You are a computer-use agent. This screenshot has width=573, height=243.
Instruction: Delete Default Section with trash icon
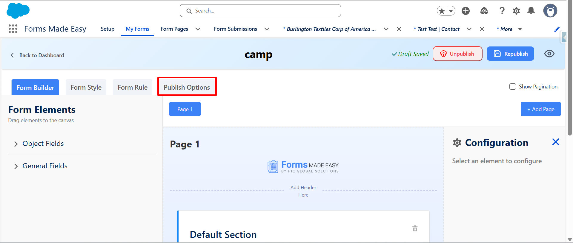(415, 229)
